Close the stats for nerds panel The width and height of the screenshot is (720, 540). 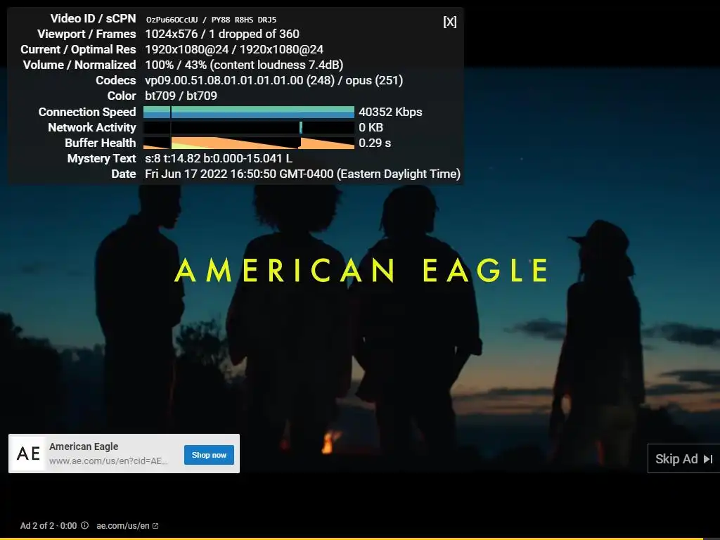pos(449,22)
